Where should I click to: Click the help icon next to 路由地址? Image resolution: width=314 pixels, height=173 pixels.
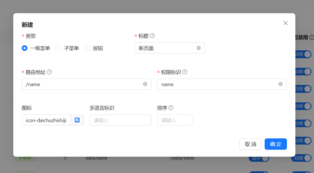tap(49, 72)
